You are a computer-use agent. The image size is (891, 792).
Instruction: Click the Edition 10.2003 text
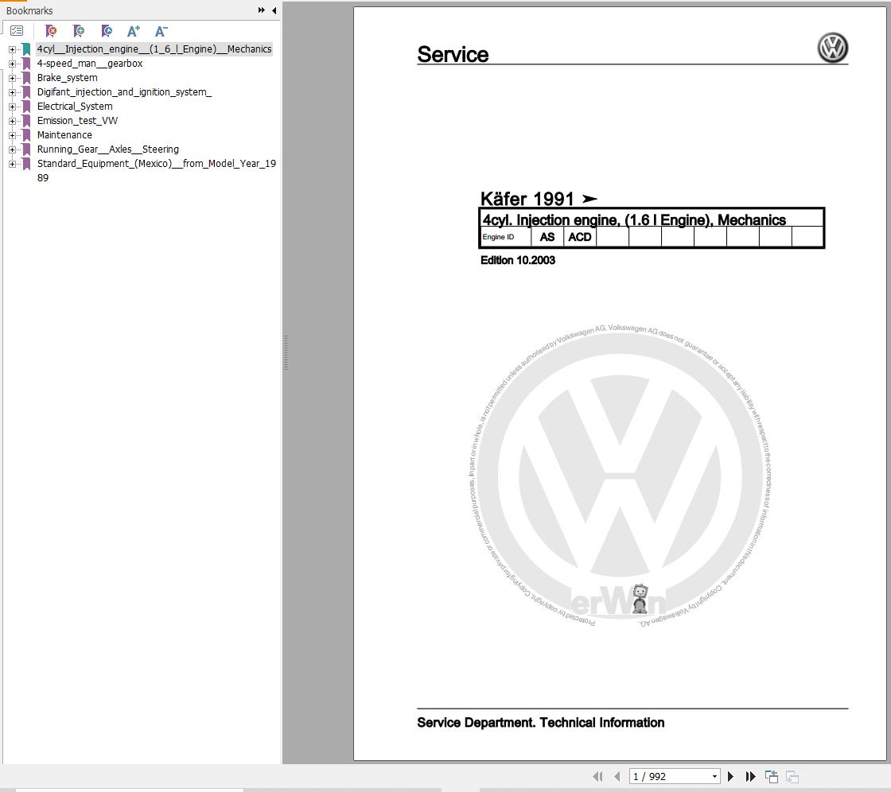(x=518, y=260)
